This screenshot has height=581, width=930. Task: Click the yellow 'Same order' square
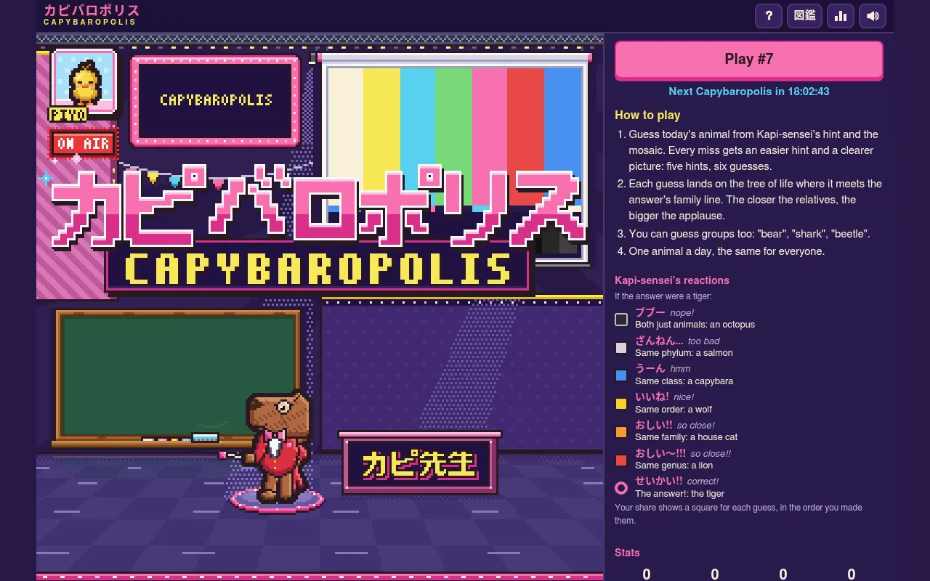coord(621,404)
